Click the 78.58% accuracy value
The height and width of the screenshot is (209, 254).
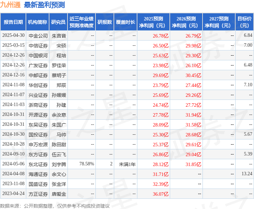[x=87, y=164]
